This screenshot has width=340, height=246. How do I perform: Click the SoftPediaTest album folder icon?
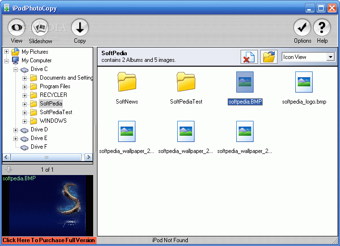186,82
